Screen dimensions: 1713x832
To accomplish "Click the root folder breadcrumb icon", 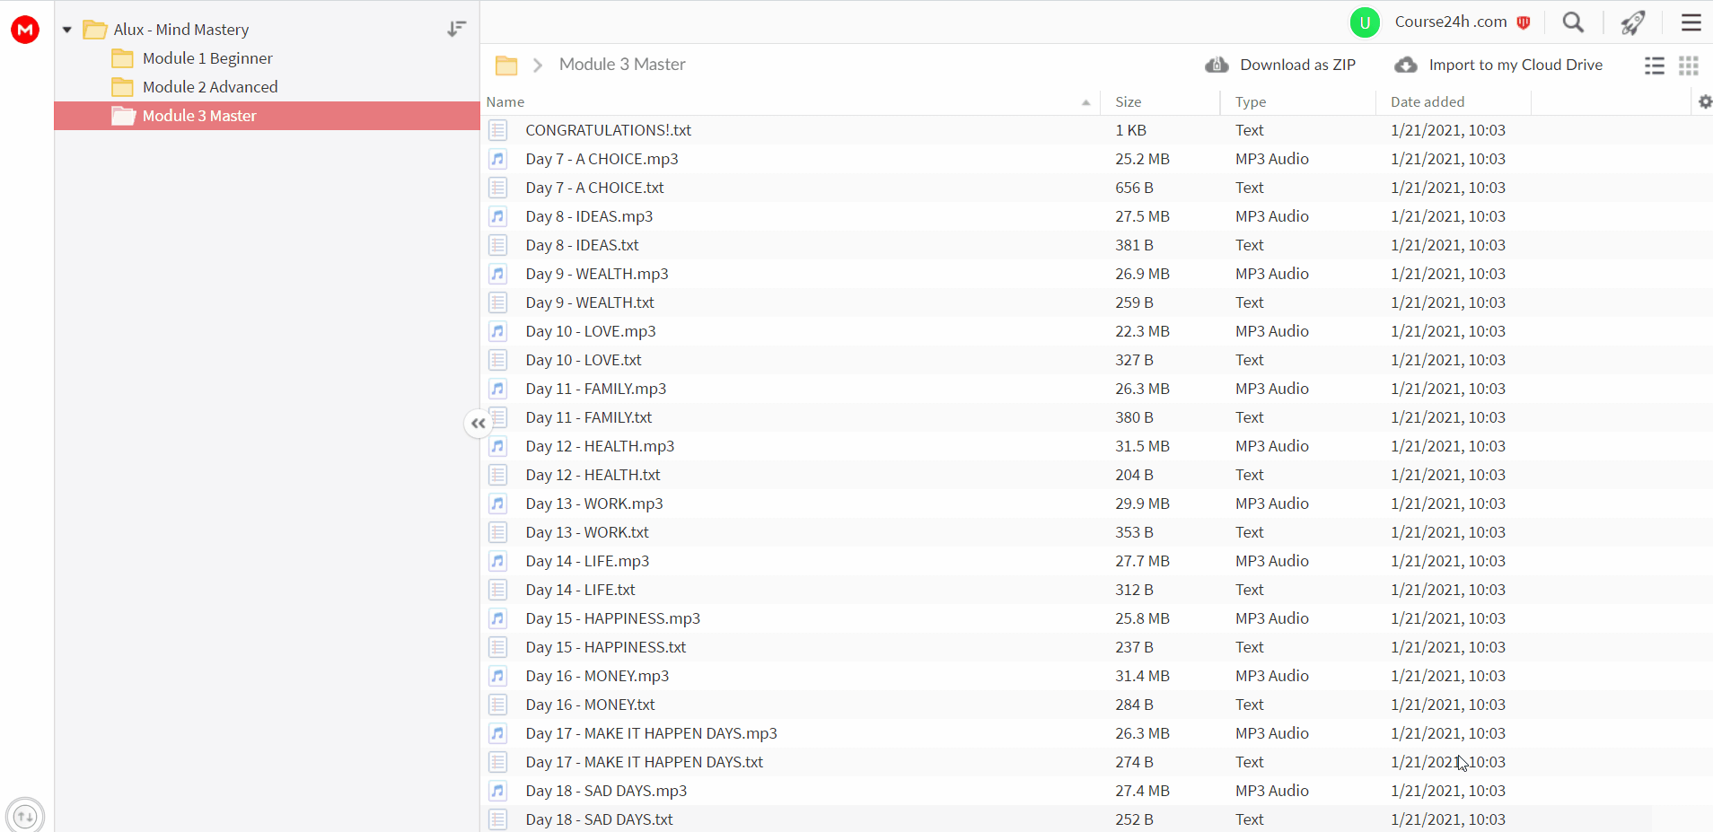I will pos(506,65).
